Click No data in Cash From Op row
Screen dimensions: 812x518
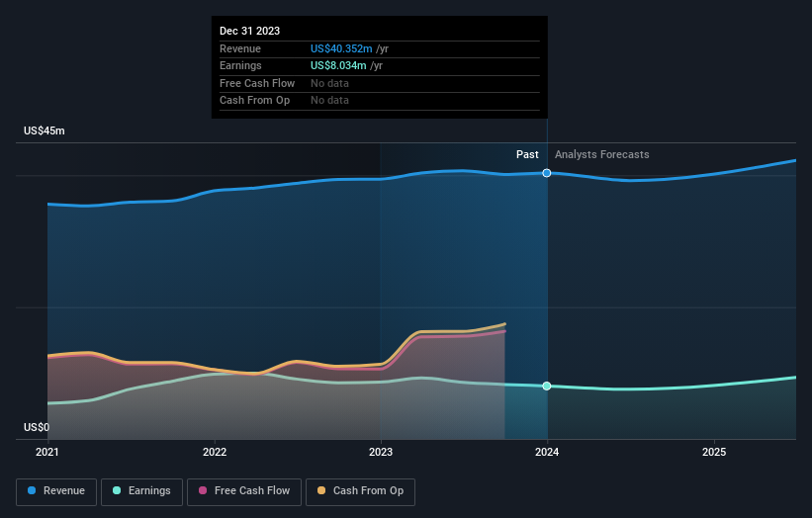(329, 101)
